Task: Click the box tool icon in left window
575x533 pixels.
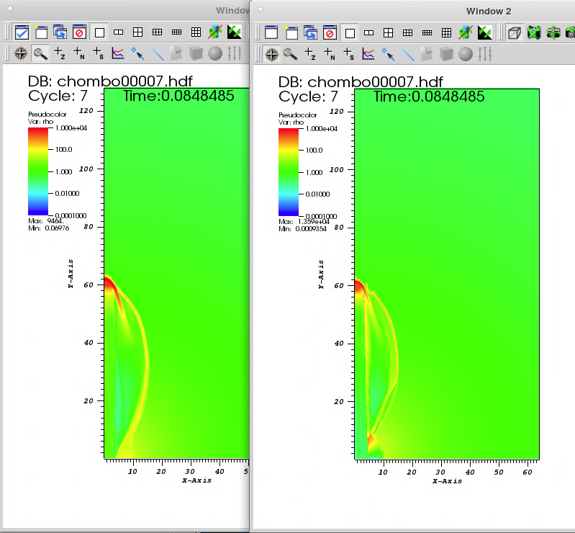Action: pyautogui.click(x=196, y=53)
